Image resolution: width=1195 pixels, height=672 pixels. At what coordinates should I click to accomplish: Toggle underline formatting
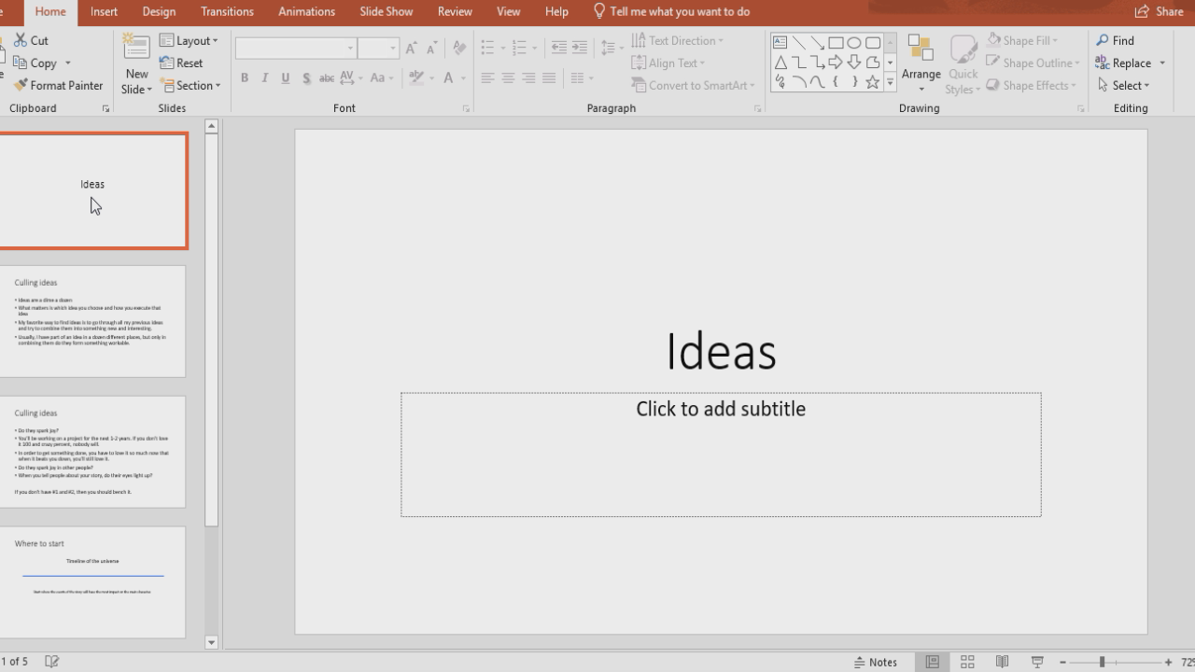285,78
